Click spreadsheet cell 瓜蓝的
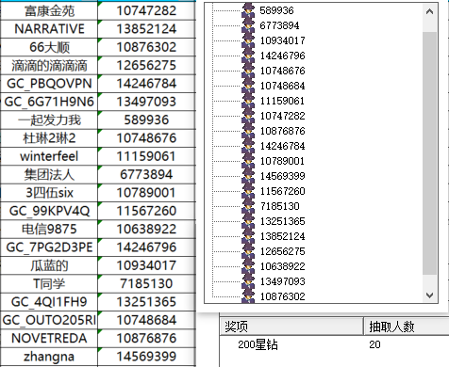 tap(49, 265)
